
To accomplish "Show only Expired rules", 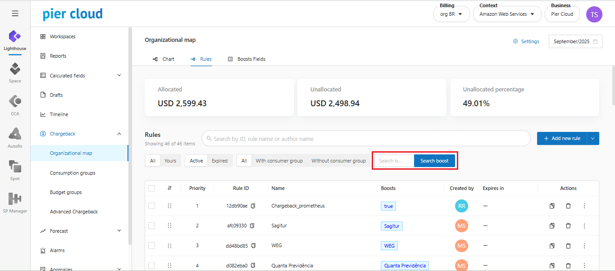I will 219,161.
